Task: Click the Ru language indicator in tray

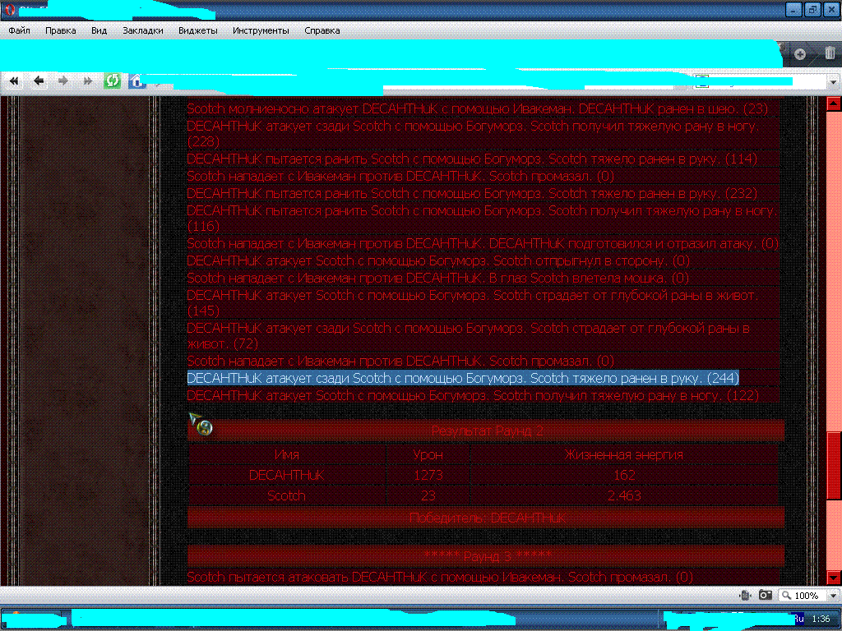Action: tap(797, 618)
